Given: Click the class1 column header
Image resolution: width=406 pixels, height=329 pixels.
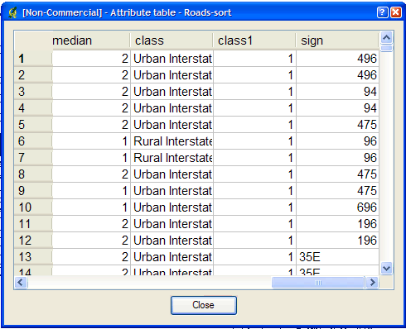Looking at the screenshot, I should coord(254,41).
